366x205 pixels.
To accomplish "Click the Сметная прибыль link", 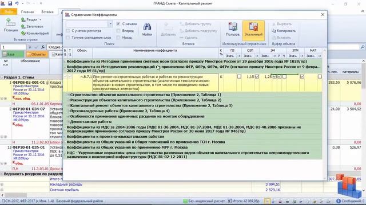I will 65,190.
